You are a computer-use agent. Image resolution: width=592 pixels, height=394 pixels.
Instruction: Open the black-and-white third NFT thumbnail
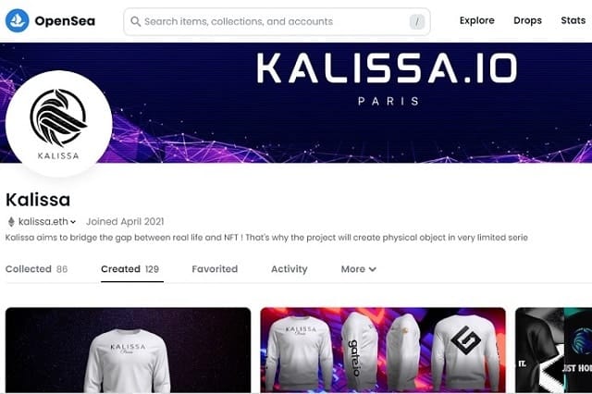(553, 351)
